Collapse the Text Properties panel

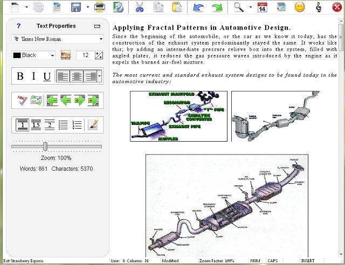click(97, 26)
